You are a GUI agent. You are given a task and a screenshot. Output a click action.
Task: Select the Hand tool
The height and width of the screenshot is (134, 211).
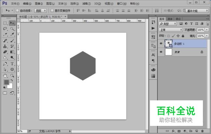pyautogui.click(x=5, y=75)
